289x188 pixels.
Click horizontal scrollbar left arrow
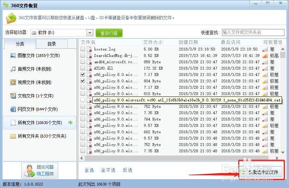click(x=82, y=158)
